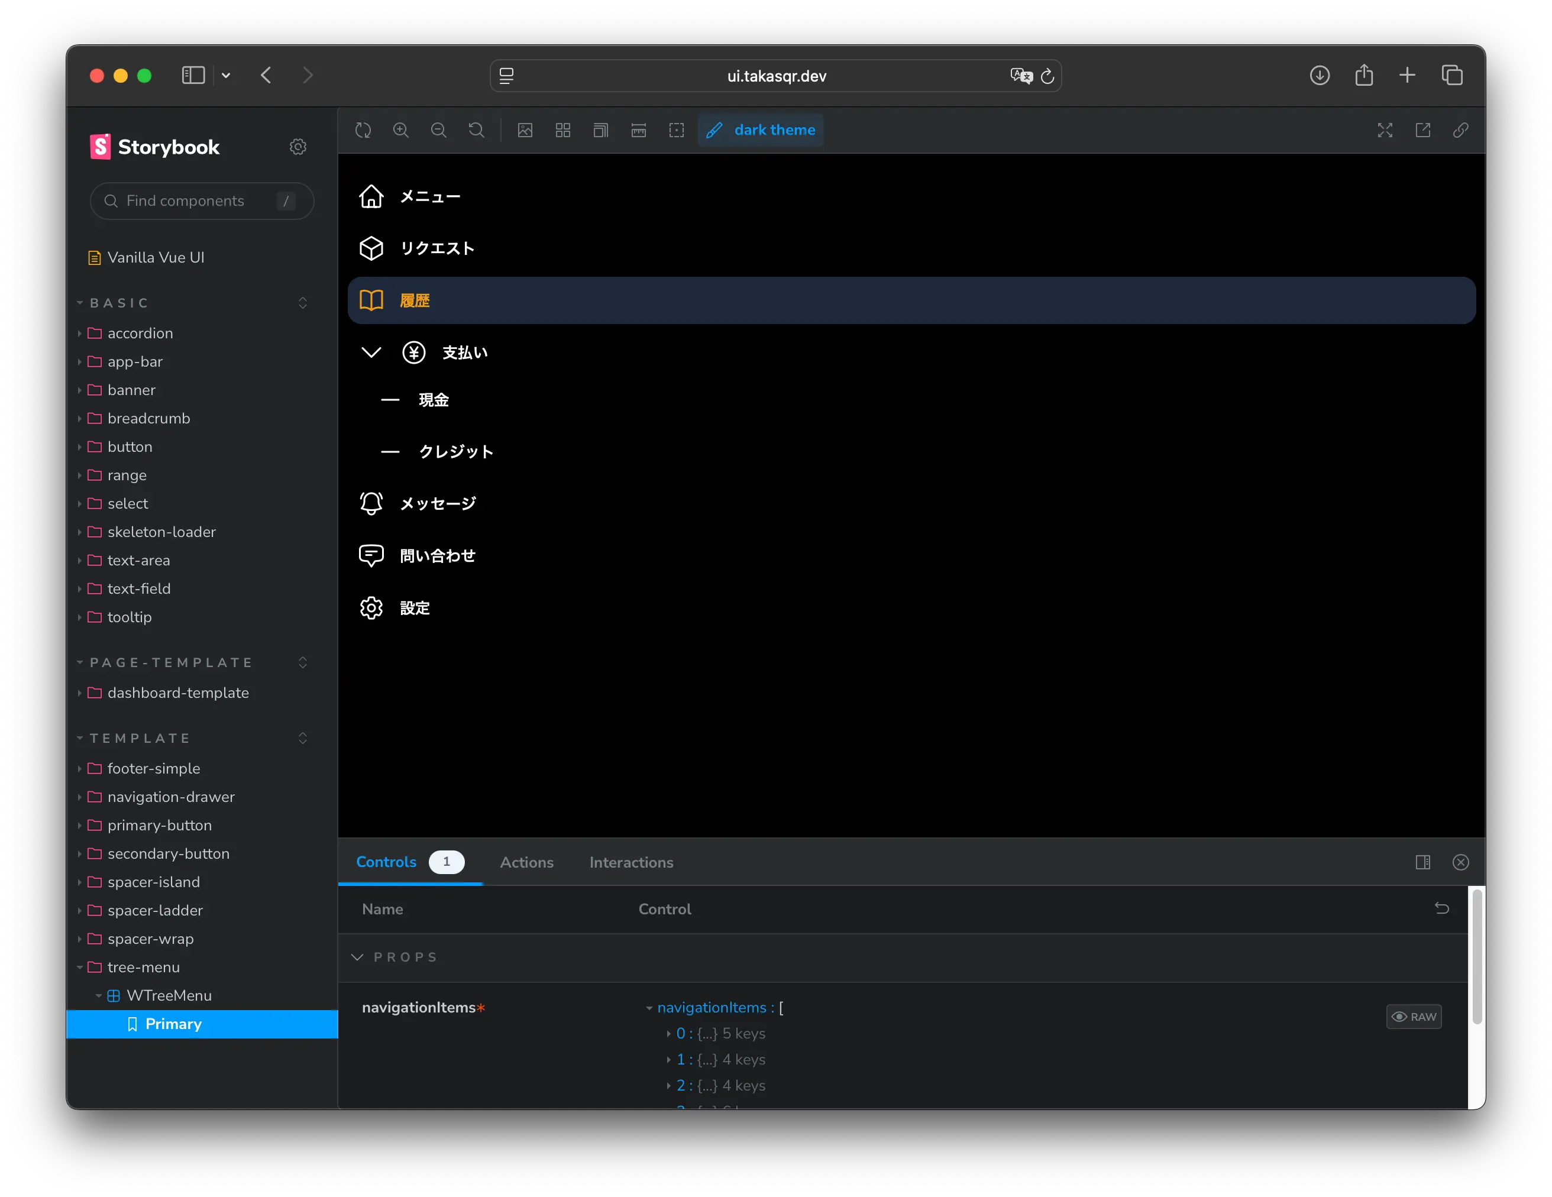Reload the page in Safari
This screenshot has width=1552, height=1197.
click(1047, 76)
